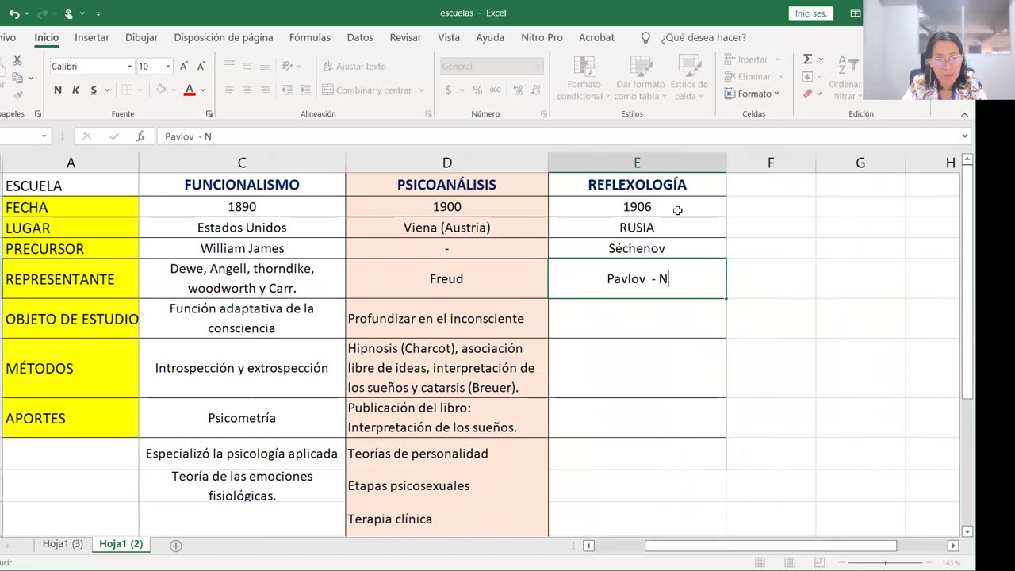Switch to Page Layout view in status bar

pos(789,562)
